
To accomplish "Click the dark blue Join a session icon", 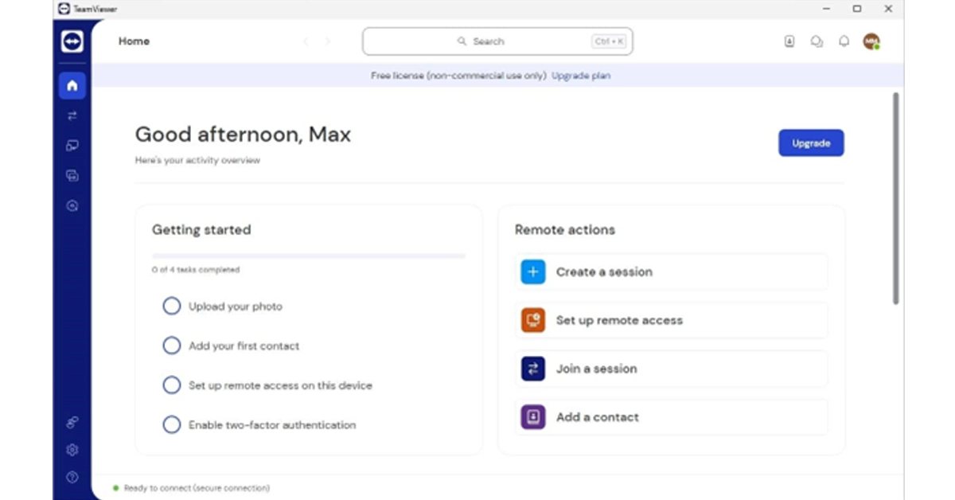I will [533, 369].
